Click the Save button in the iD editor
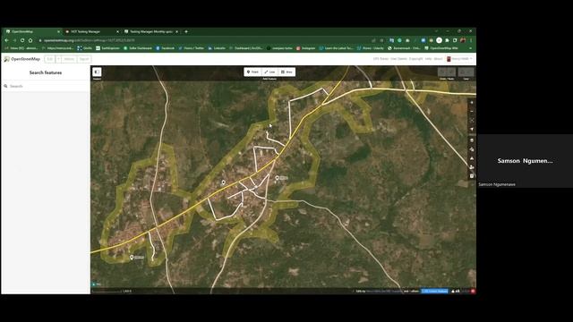Viewport: 573px width, 322px height. tap(466, 72)
